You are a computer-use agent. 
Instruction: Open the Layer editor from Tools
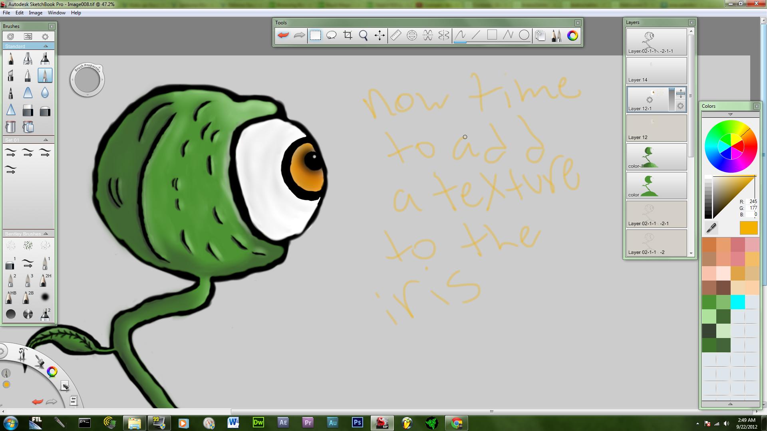tap(540, 35)
